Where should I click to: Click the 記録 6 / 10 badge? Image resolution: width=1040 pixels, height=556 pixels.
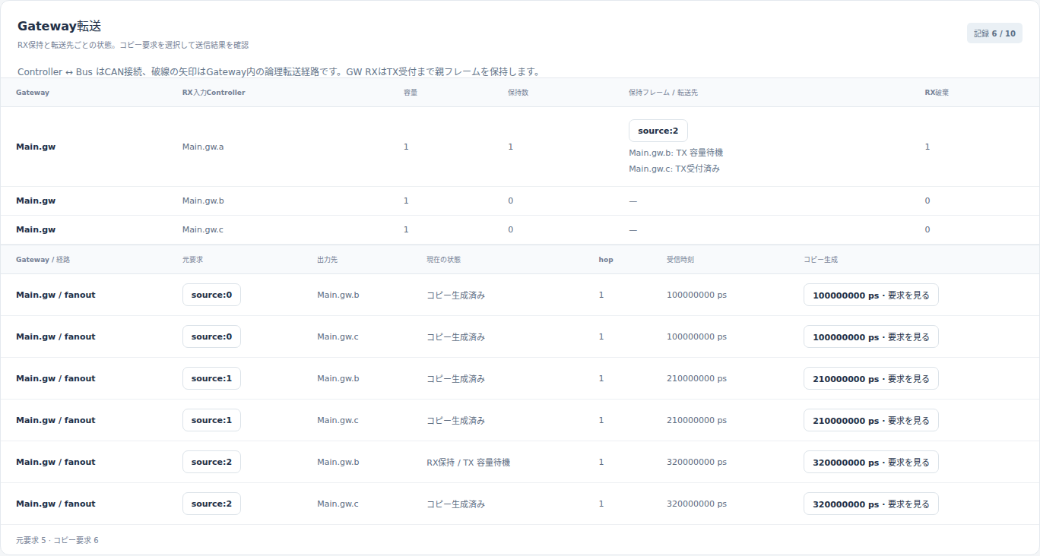pyautogui.click(x=994, y=33)
